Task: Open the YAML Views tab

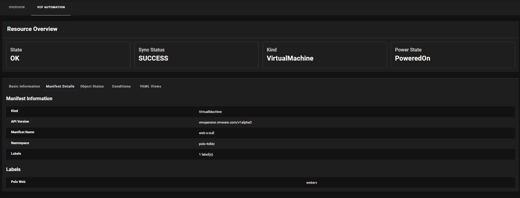Action: (x=151, y=86)
